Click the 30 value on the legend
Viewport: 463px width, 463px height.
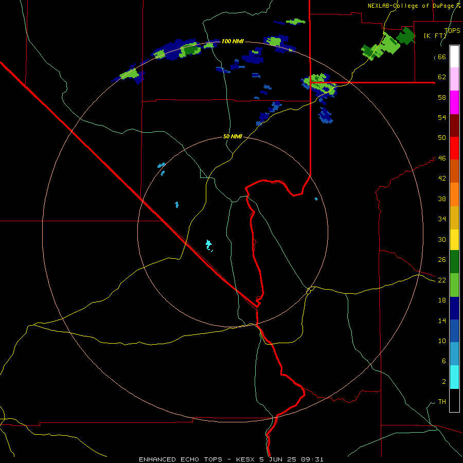[442, 239]
